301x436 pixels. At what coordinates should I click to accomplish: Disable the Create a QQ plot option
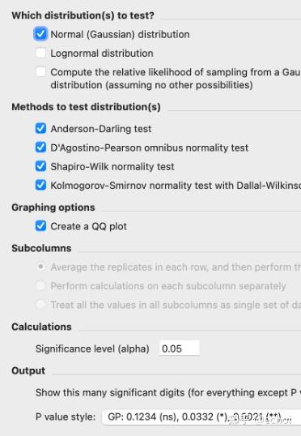click(x=40, y=226)
